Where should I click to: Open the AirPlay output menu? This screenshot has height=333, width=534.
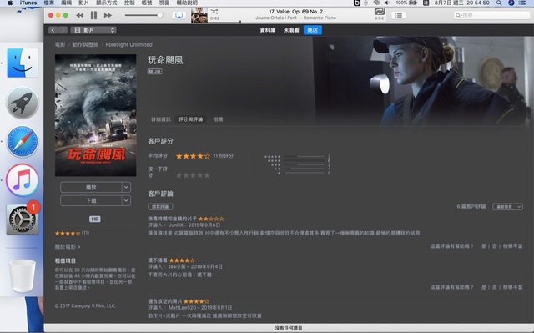[x=179, y=15]
